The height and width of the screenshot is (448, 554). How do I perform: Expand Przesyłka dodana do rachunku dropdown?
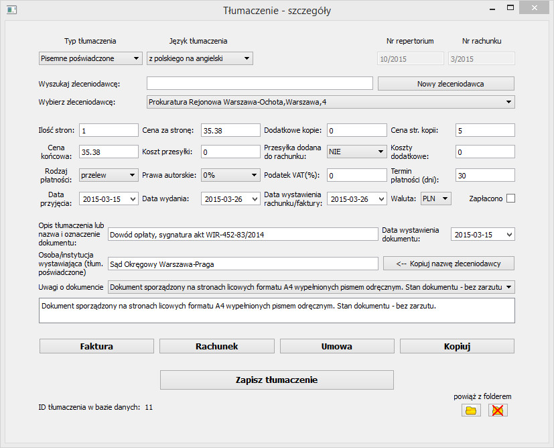356,152
